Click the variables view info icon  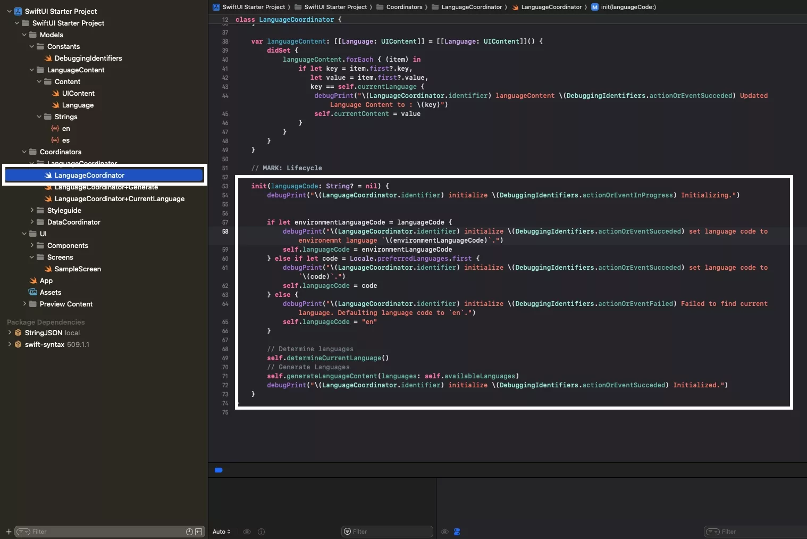click(261, 532)
